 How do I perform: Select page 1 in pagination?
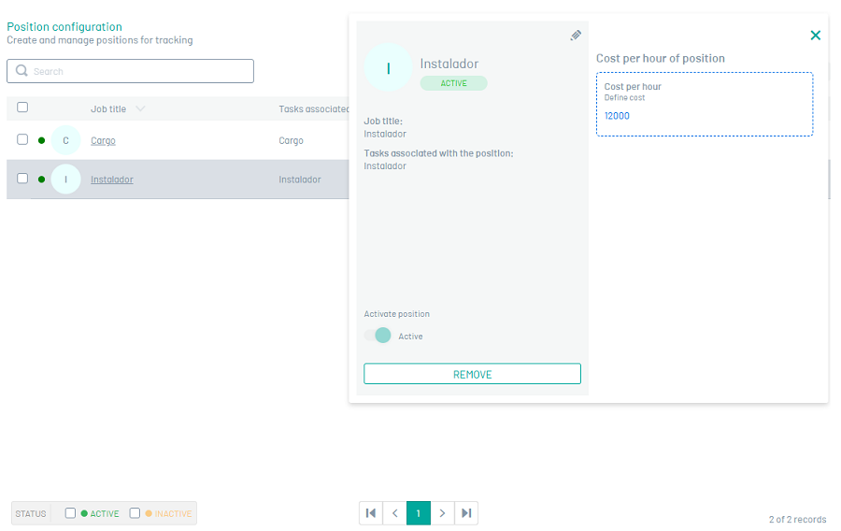(418, 513)
